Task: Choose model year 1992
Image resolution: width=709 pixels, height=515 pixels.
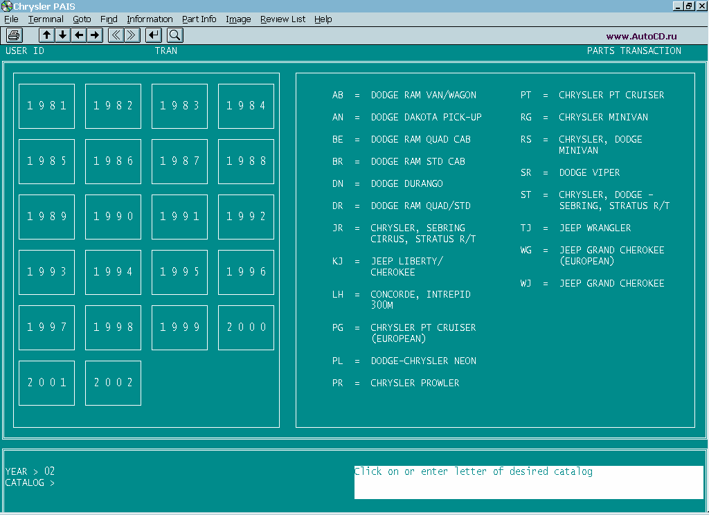Action: pos(246,217)
